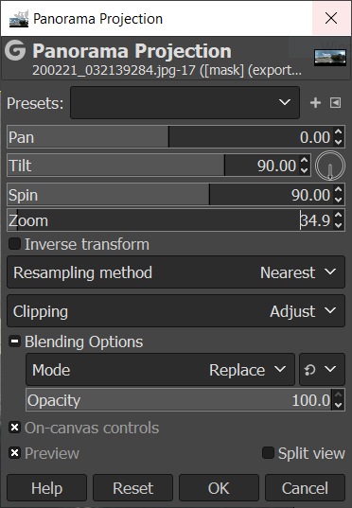Decrease Tilt value with down arrow
Viewport: 352px width, 508px height.
(x=305, y=170)
